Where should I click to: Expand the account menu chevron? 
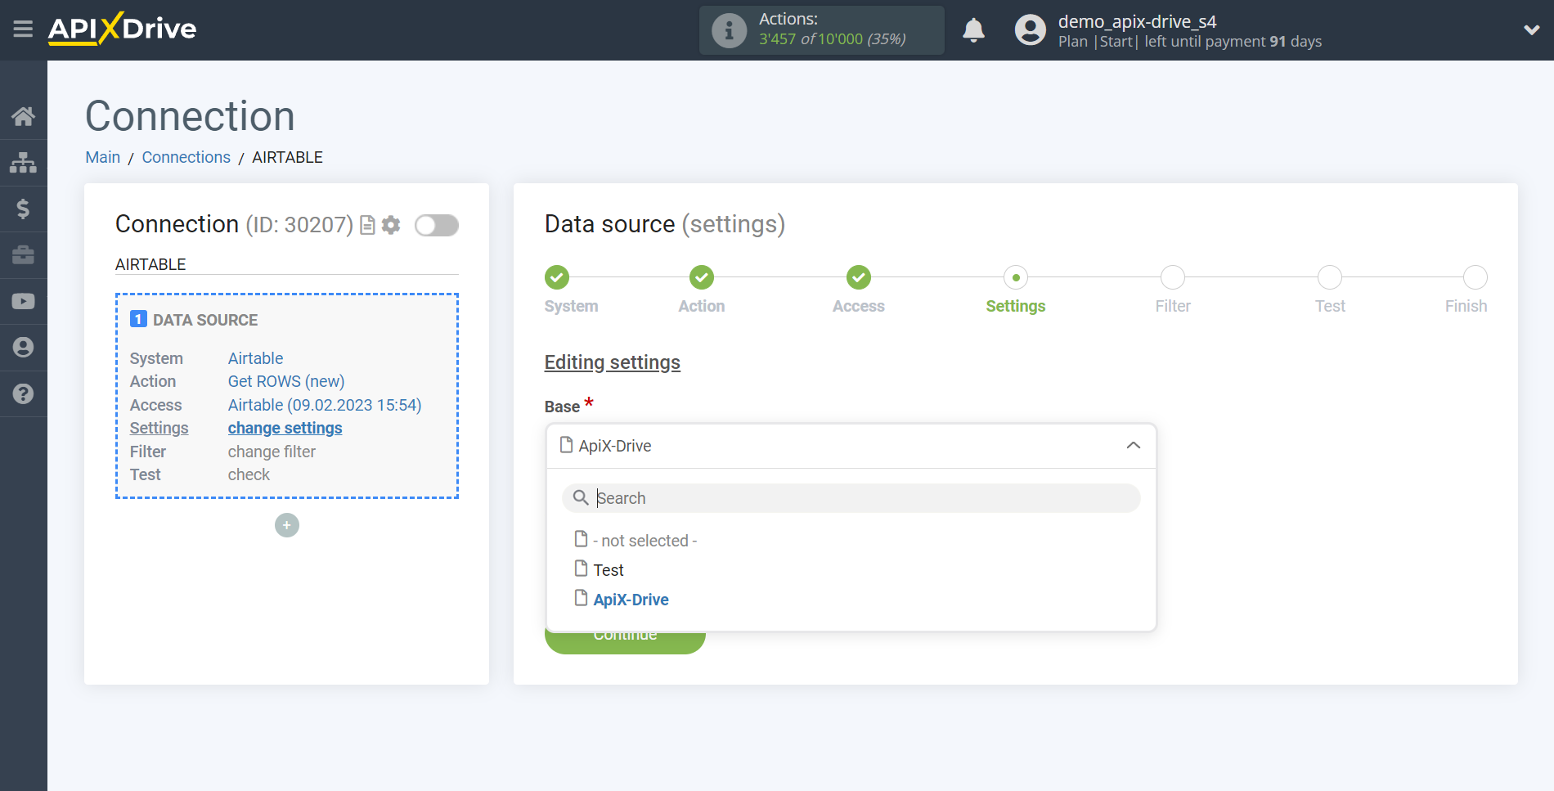click(x=1531, y=30)
